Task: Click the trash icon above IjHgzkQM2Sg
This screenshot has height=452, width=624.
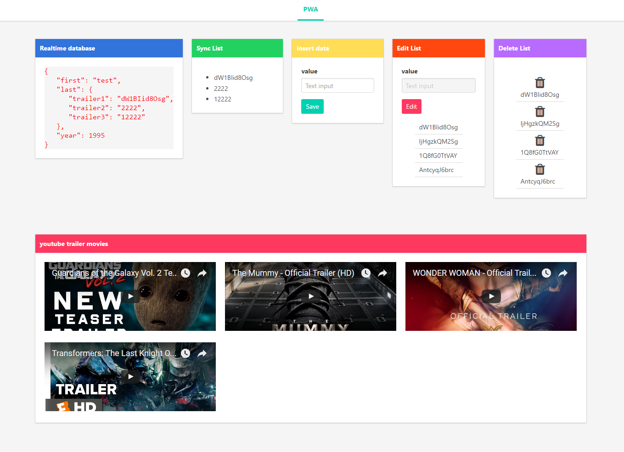Action: click(x=540, y=112)
